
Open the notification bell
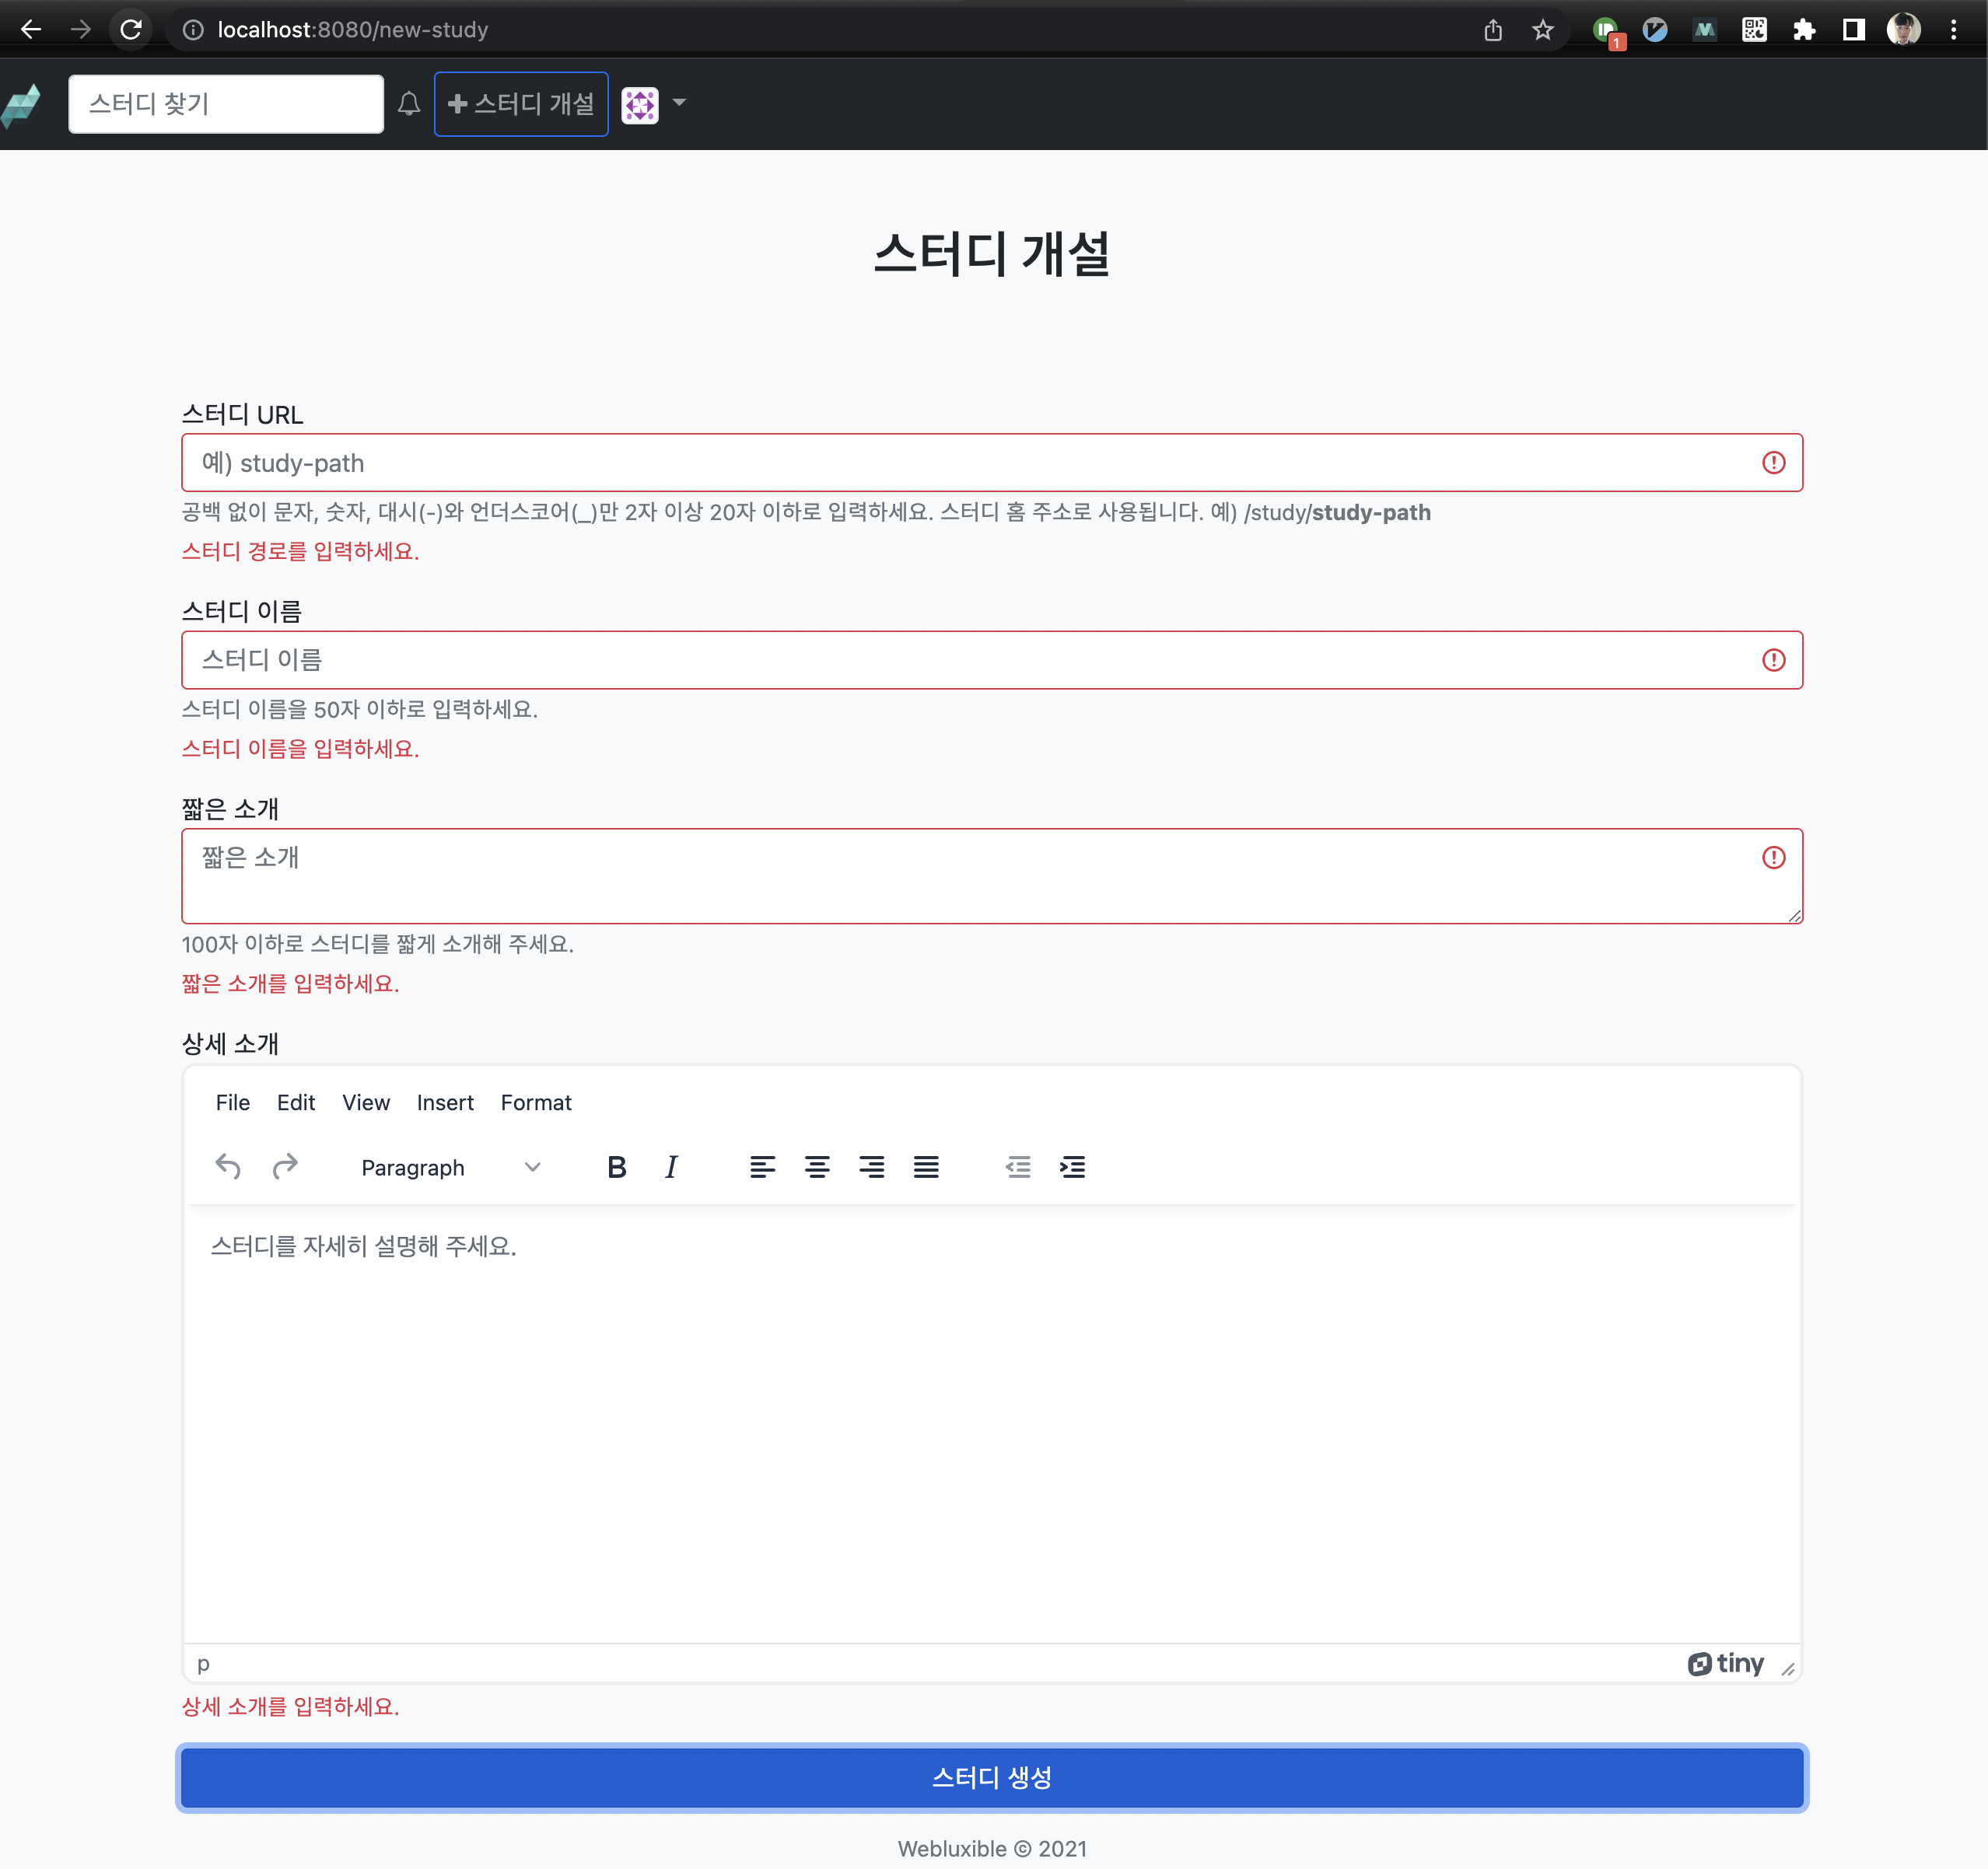[409, 104]
